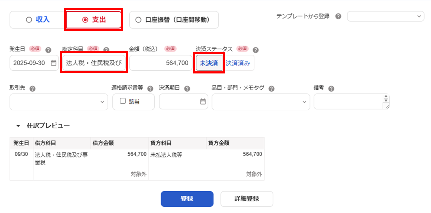Open calendar icon in 発生日 date field
Image resolution: width=431 pixels, height=213 pixels.
(53, 63)
